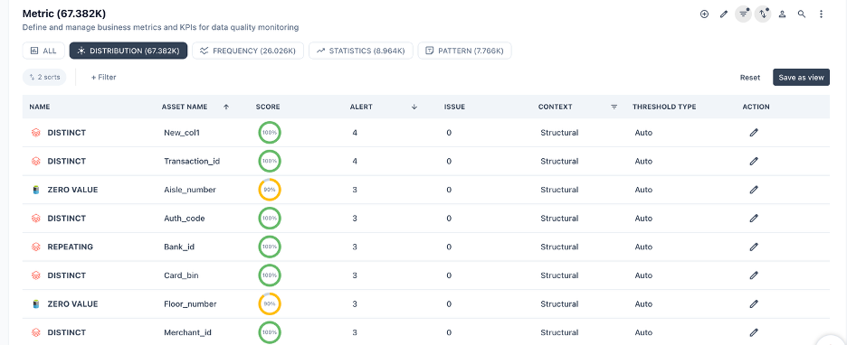This screenshot has height=345, width=847.
Task: Click the REPEATING metric icon for Bank_id
Action: (x=36, y=247)
